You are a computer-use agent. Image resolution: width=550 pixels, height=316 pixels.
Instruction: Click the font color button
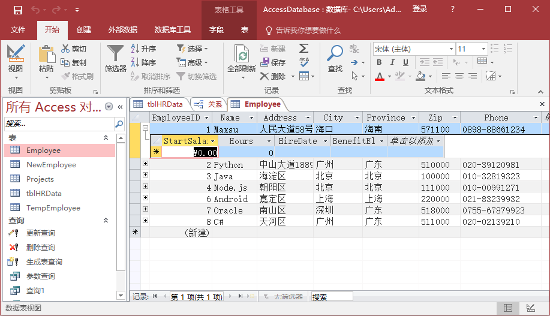coord(380,76)
